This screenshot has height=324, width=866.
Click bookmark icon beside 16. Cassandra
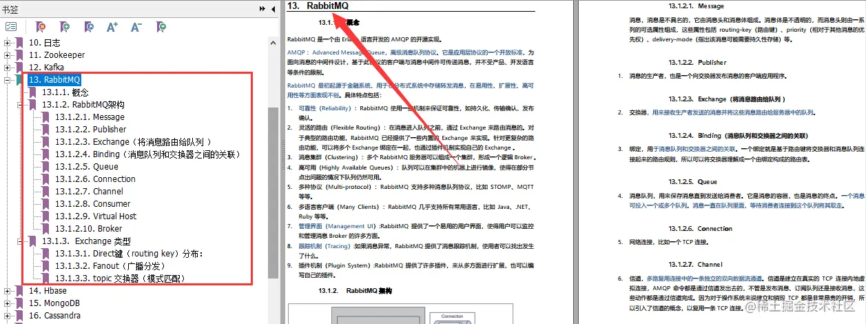point(20,316)
